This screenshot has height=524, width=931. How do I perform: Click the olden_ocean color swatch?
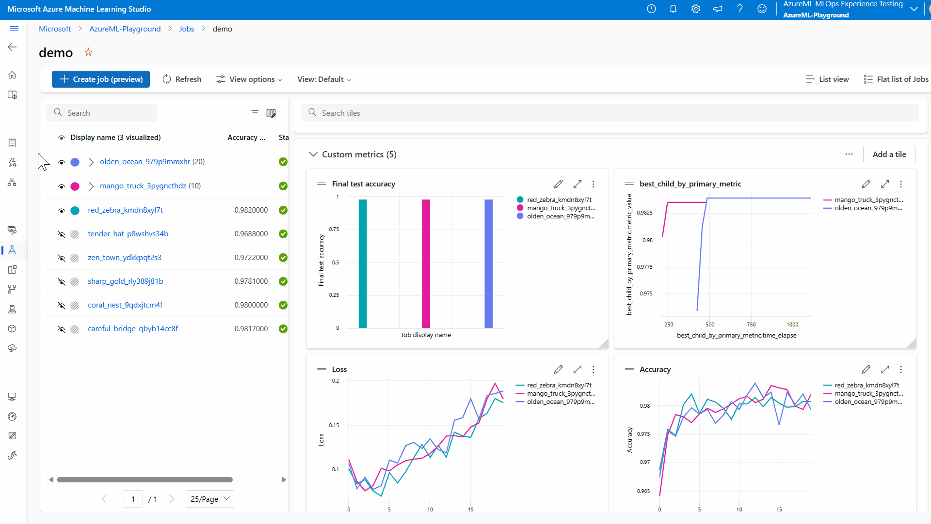pos(75,162)
